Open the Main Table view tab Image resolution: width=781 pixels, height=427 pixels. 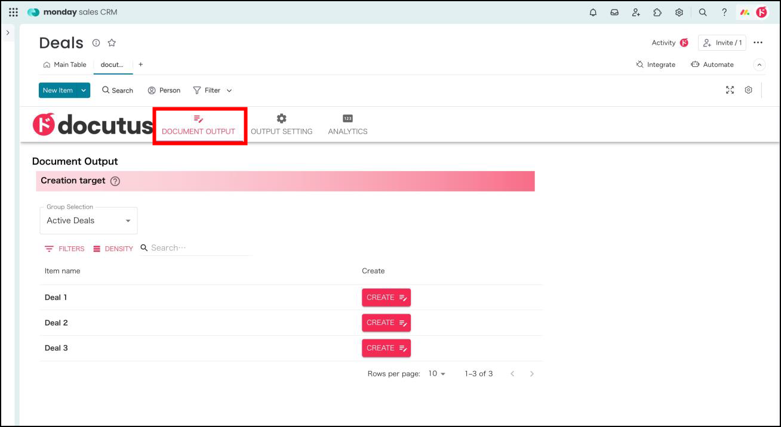pos(65,65)
